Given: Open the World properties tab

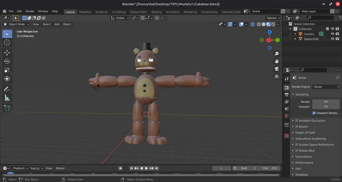Looking at the screenshot, I should click(287, 116).
